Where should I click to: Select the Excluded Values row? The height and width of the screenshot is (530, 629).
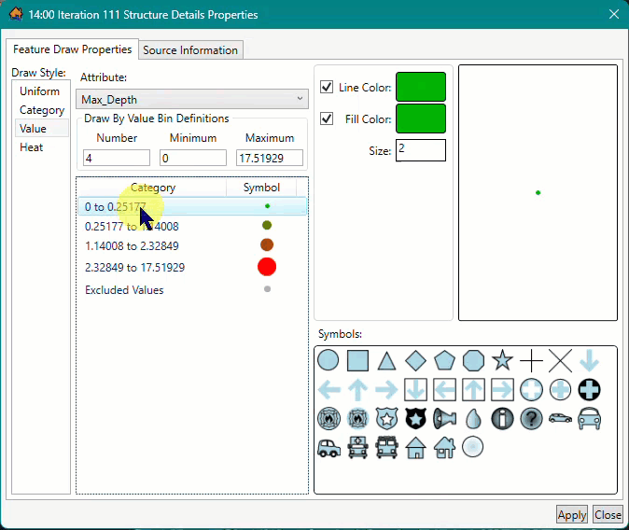click(192, 289)
